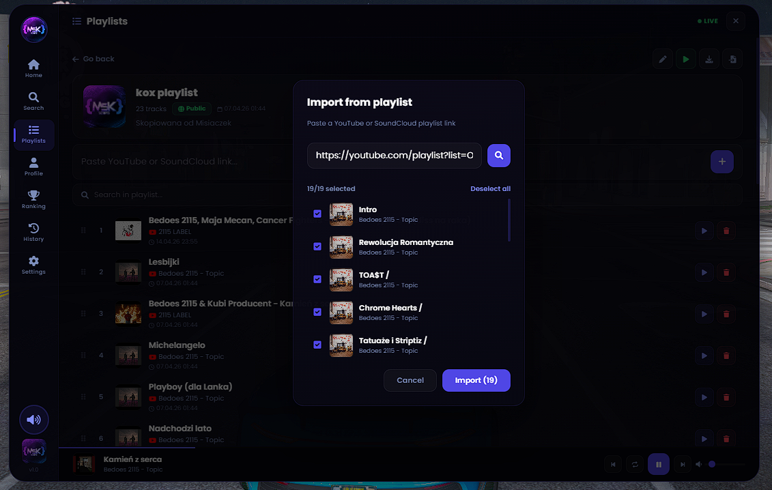Image resolution: width=772 pixels, height=490 pixels.
Task: Uncheck the Tatuaże i Striptiz checkbox
Action: click(x=317, y=345)
